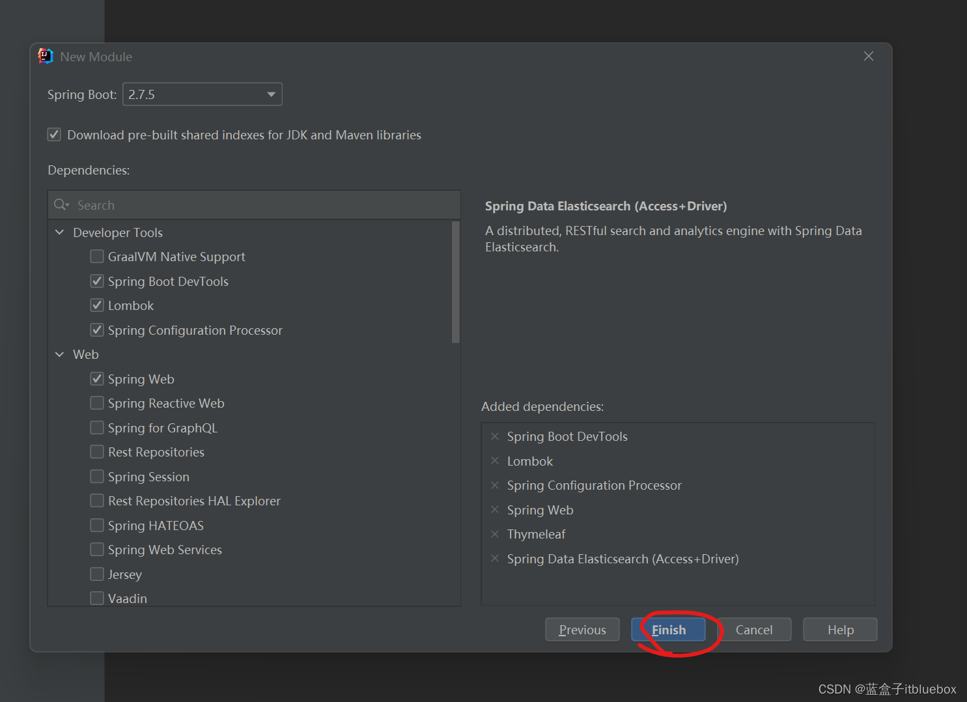Screen dimensions: 967x702
Task: Collapse the Web group
Action: click(x=59, y=354)
